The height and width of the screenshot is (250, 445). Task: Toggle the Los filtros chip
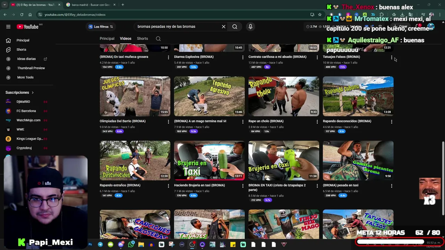click(x=100, y=27)
